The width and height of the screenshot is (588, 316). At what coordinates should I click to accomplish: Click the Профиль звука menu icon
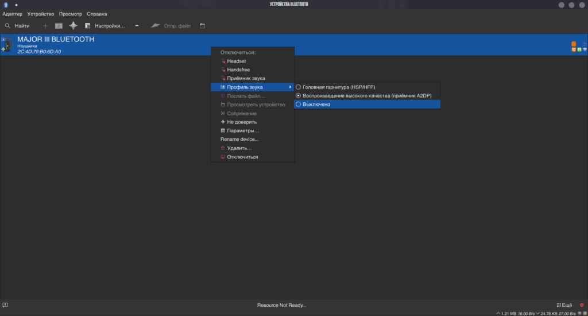(x=223, y=87)
